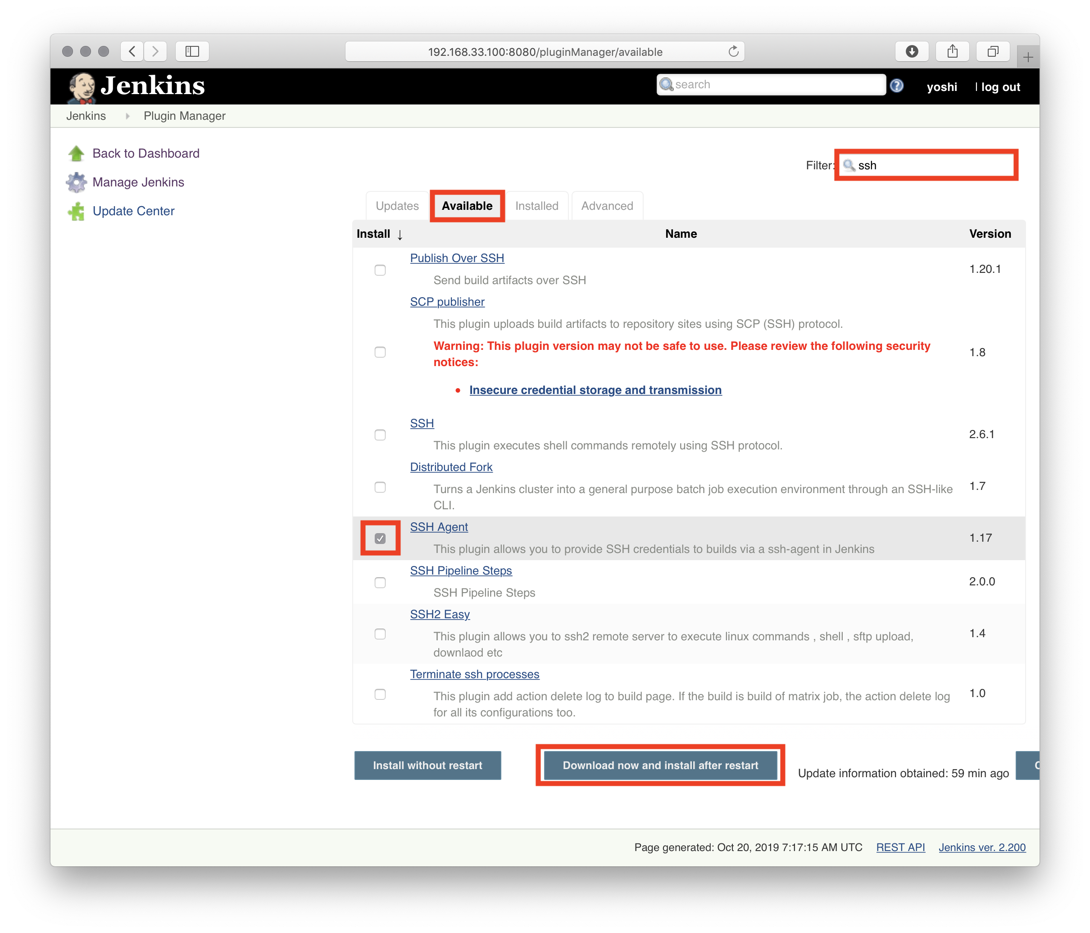The height and width of the screenshot is (933, 1090).
Task: Open the SSH Agent plugin link
Action: click(x=439, y=527)
